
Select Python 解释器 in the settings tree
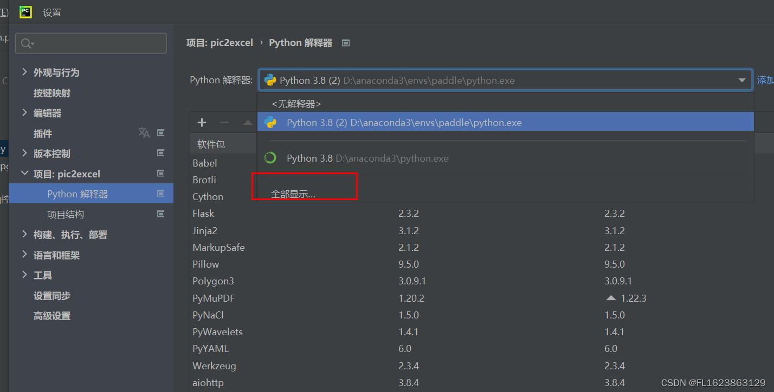(78, 194)
